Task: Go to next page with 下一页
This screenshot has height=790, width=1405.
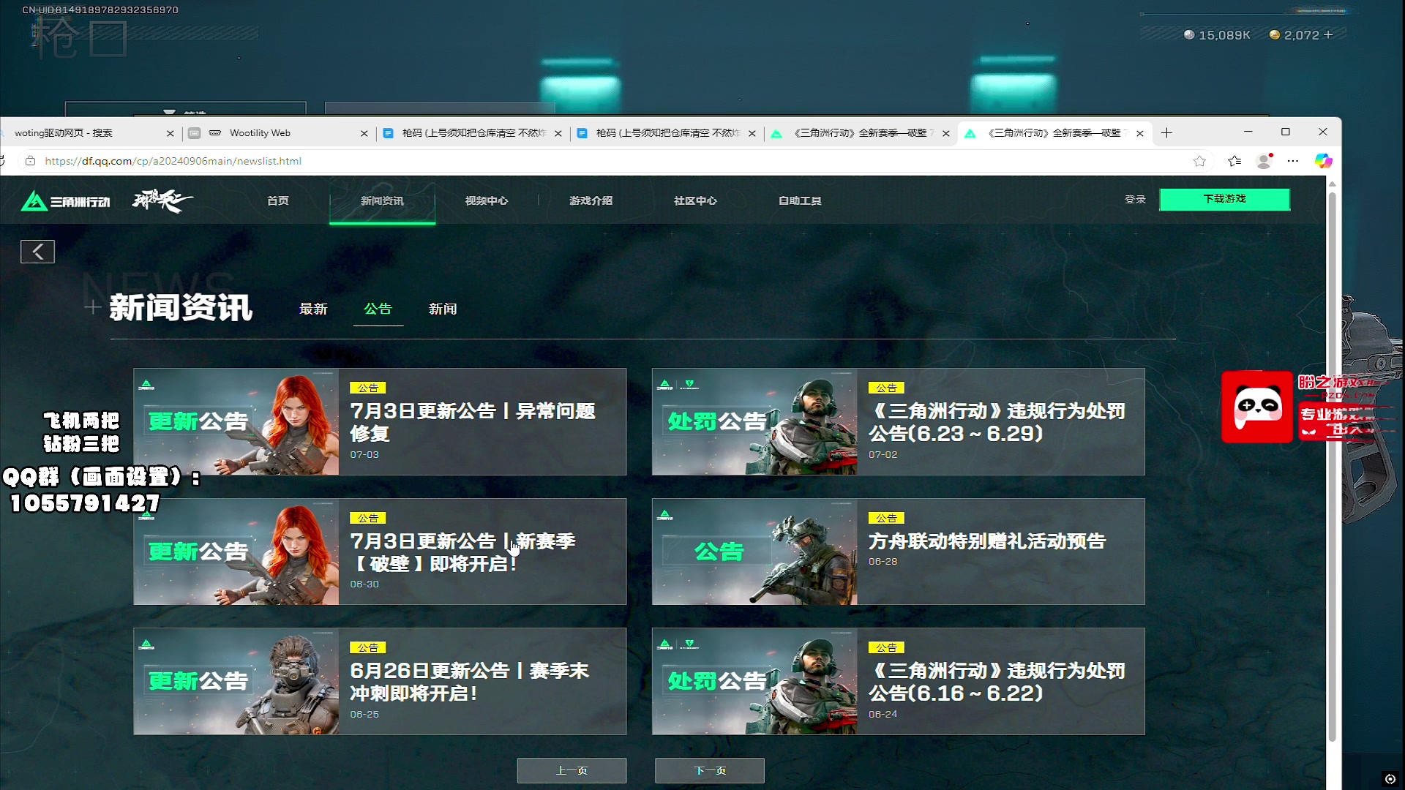Action: click(x=710, y=770)
